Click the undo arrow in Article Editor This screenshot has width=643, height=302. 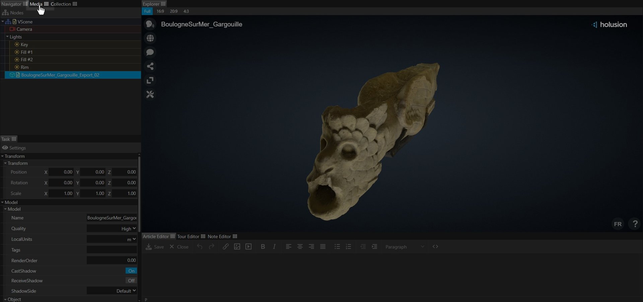click(200, 246)
